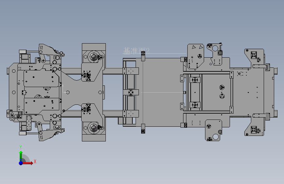Click the red X axis arrow of the triad
This screenshot has width=284, height=184.
(x=28, y=163)
